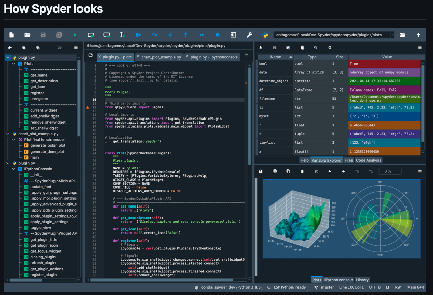Screen dimensions: 433x295
Task: Click the Type column header
Action: tap(312, 57)
